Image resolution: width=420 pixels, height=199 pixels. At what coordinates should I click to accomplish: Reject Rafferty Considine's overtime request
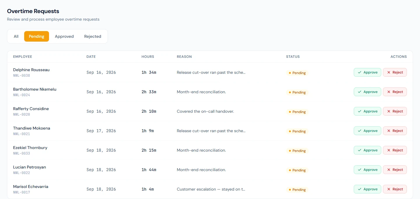click(395, 111)
